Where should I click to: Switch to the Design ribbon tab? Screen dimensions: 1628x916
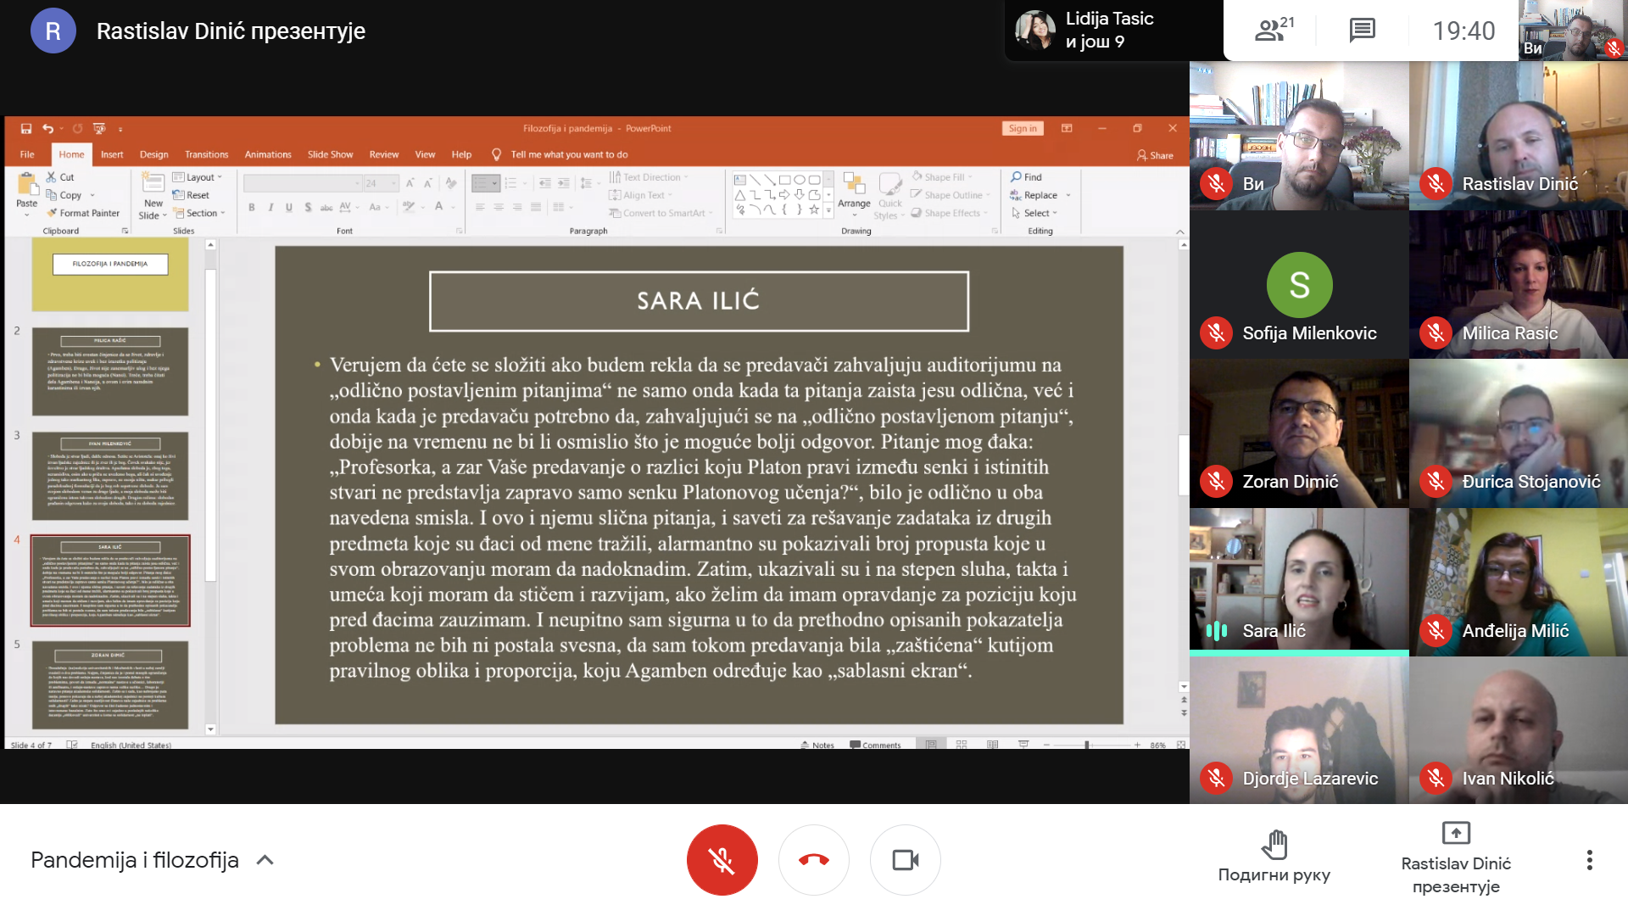click(x=153, y=154)
